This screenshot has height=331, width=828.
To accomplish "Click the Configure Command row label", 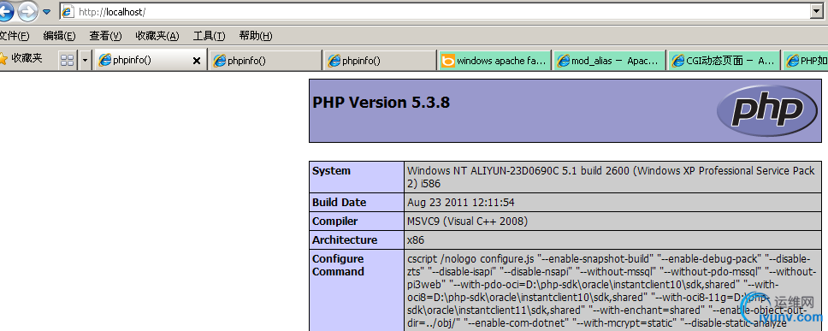I will coord(338,265).
